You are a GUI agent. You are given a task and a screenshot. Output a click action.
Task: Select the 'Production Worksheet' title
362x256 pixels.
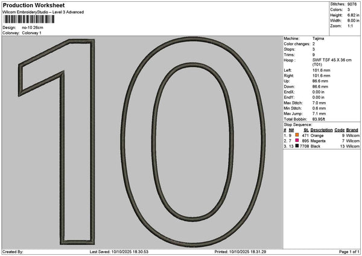click(x=34, y=5)
